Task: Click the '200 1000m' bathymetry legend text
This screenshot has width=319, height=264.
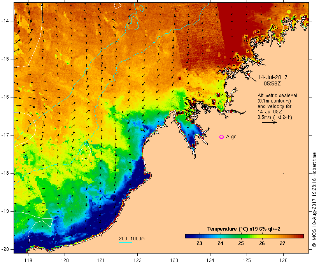Action: coord(132,239)
